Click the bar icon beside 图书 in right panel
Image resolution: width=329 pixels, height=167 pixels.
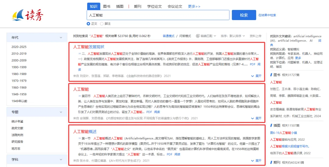pyautogui.click(x=271, y=74)
